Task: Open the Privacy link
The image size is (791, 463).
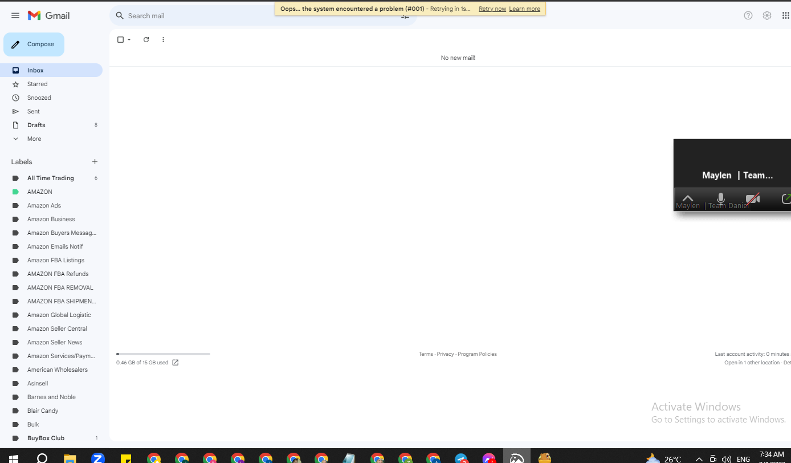Action: 446,354
